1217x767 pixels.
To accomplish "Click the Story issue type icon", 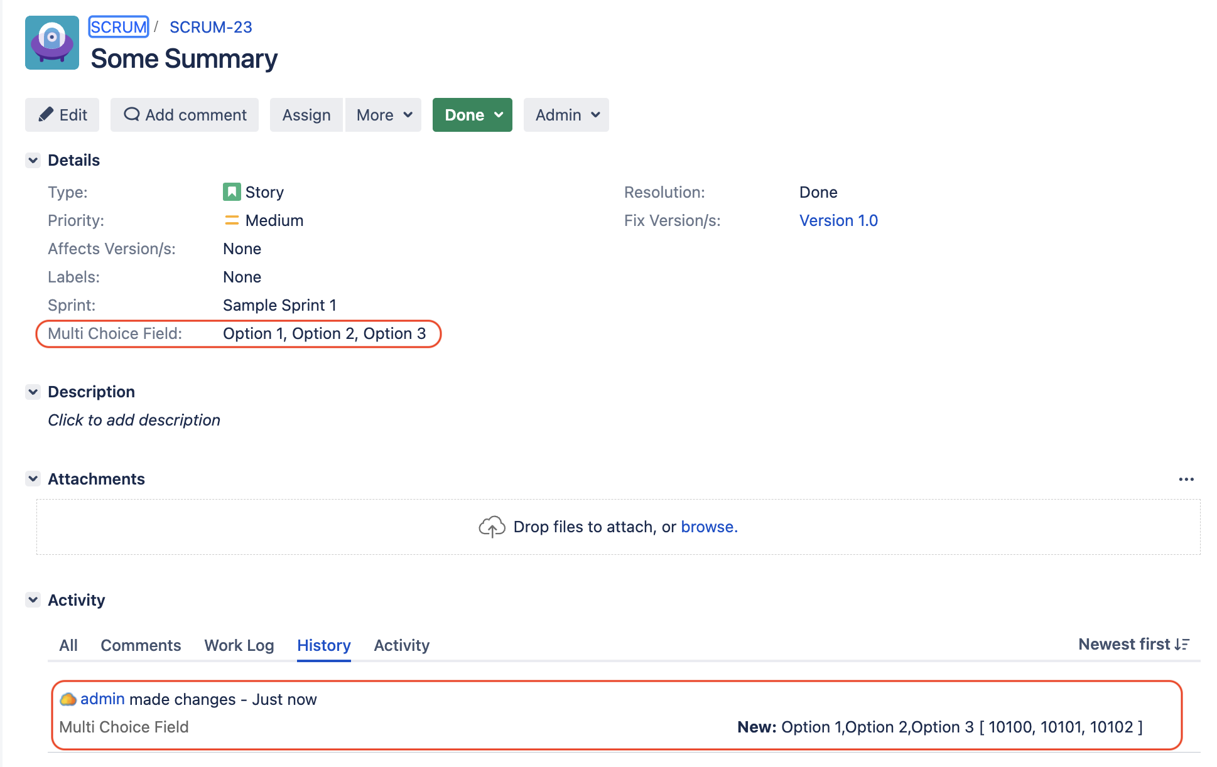I will 231,192.
